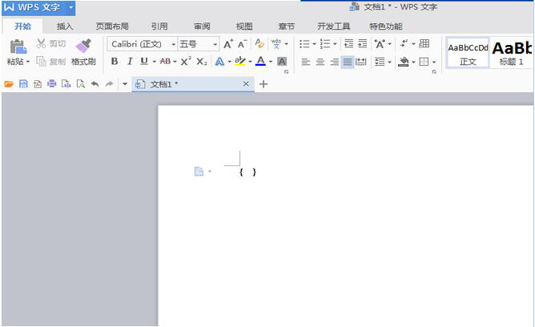Toggle Italic (I) formatting
The width and height of the screenshot is (535, 327).
pos(130,62)
